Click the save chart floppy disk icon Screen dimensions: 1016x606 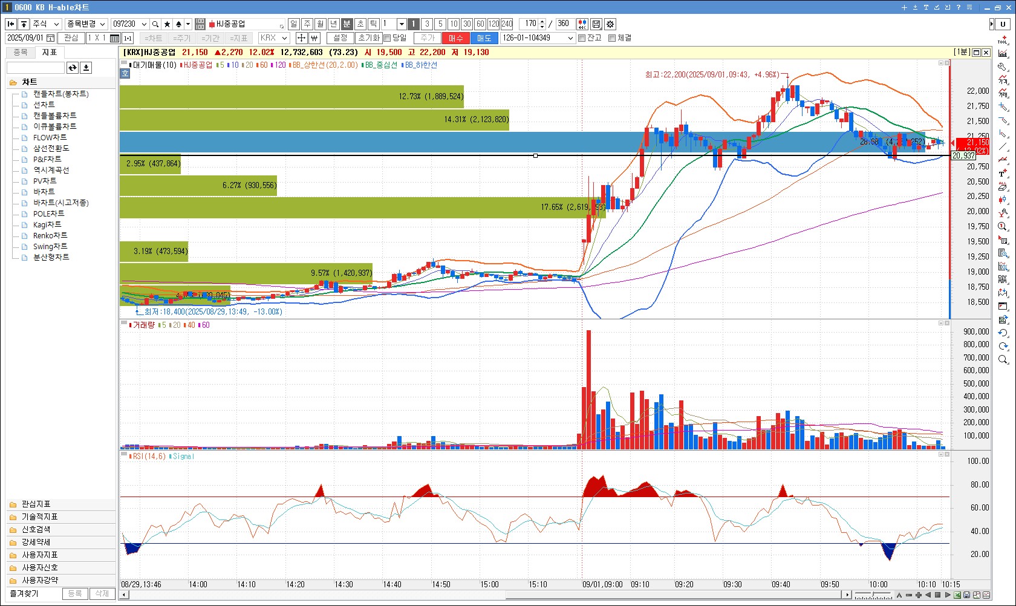(x=596, y=24)
